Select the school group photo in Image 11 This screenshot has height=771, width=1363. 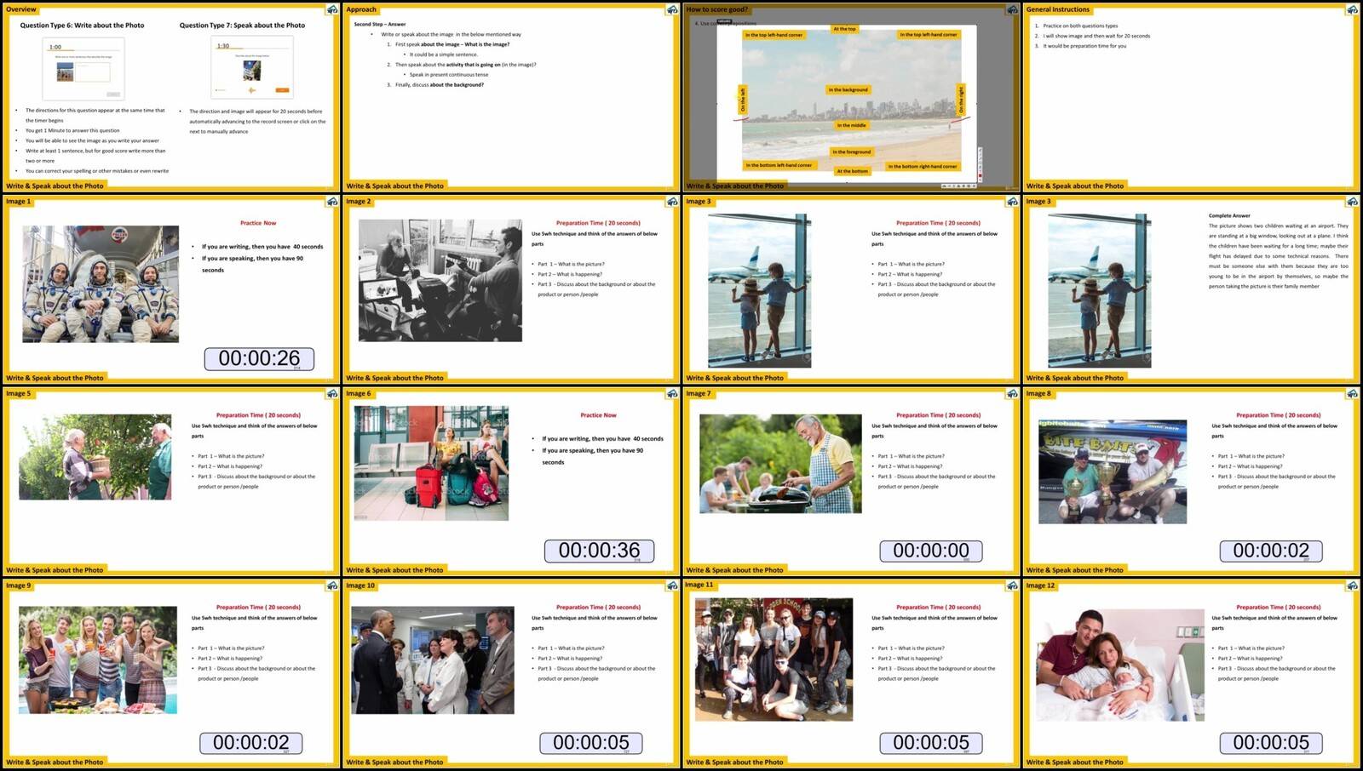[x=774, y=660]
